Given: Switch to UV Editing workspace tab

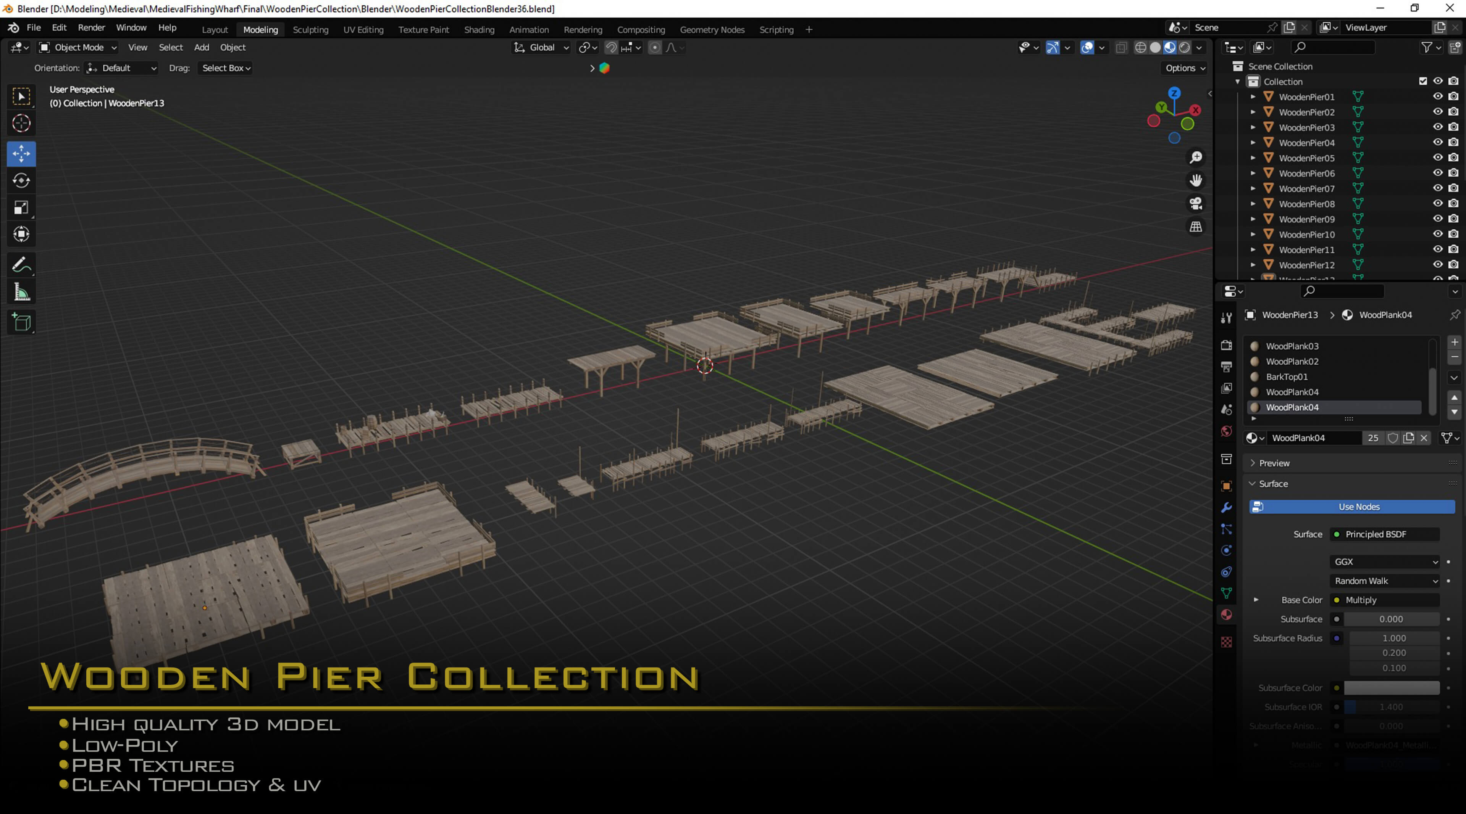Looking at the screenshot, I should click(x=363, y=29).
